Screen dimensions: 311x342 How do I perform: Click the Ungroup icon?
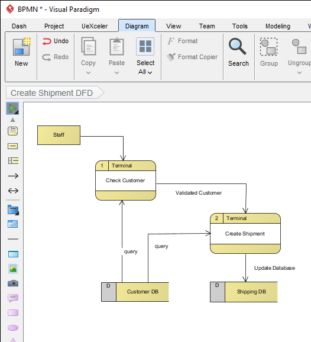(x=299, y=46)
